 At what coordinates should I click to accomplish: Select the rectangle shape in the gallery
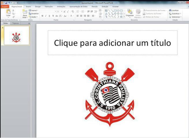tap(115, 11)
